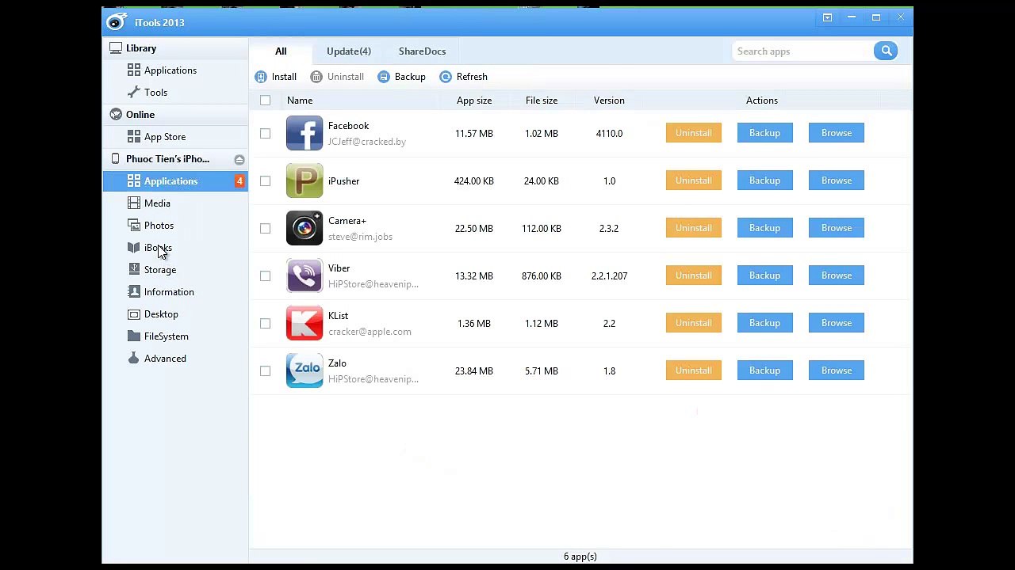
Task: Click the Zalo app icon
Action: (x=304, y=370)
